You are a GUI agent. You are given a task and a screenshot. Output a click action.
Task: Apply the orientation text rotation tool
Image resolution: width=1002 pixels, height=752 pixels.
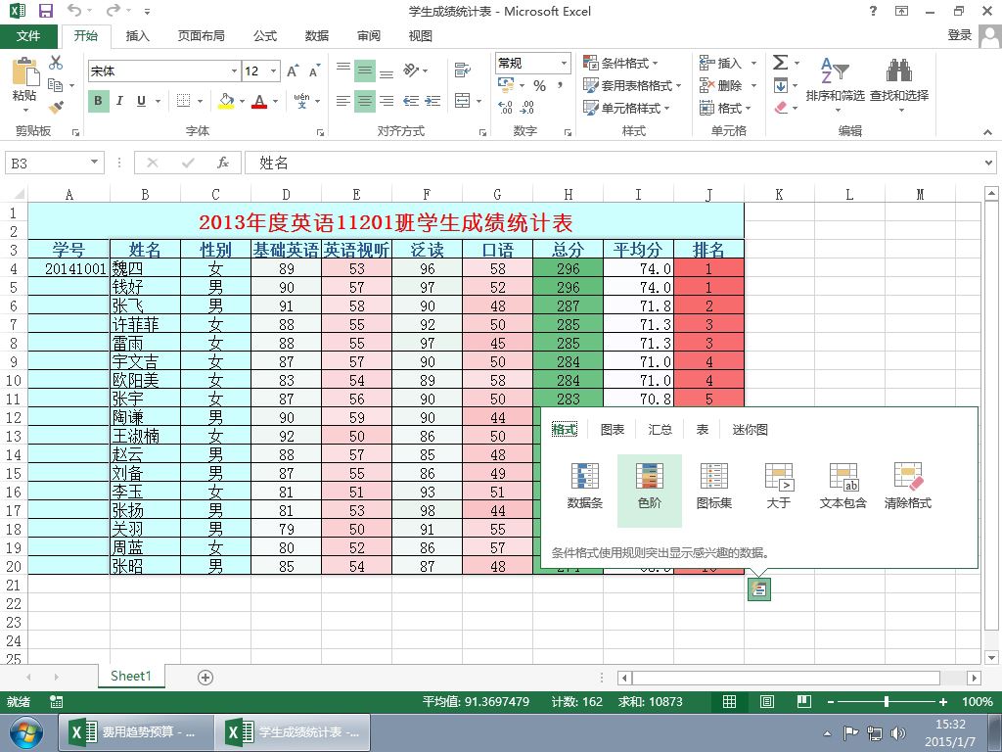click(410, 70)
